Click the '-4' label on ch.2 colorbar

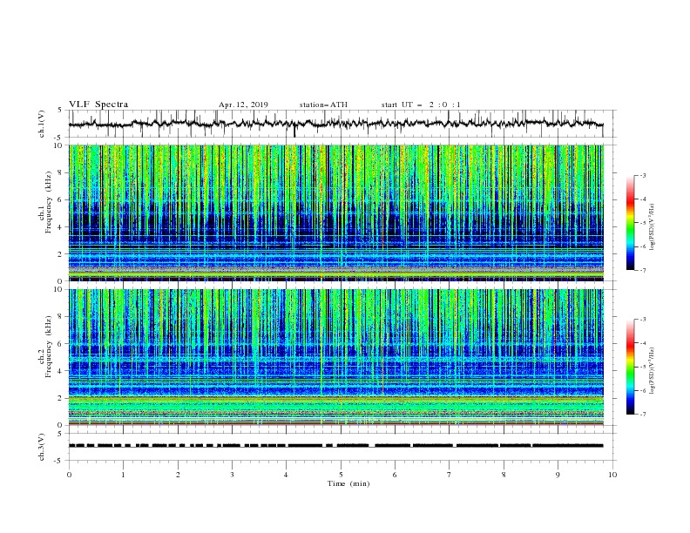click(x=642, y=343)
